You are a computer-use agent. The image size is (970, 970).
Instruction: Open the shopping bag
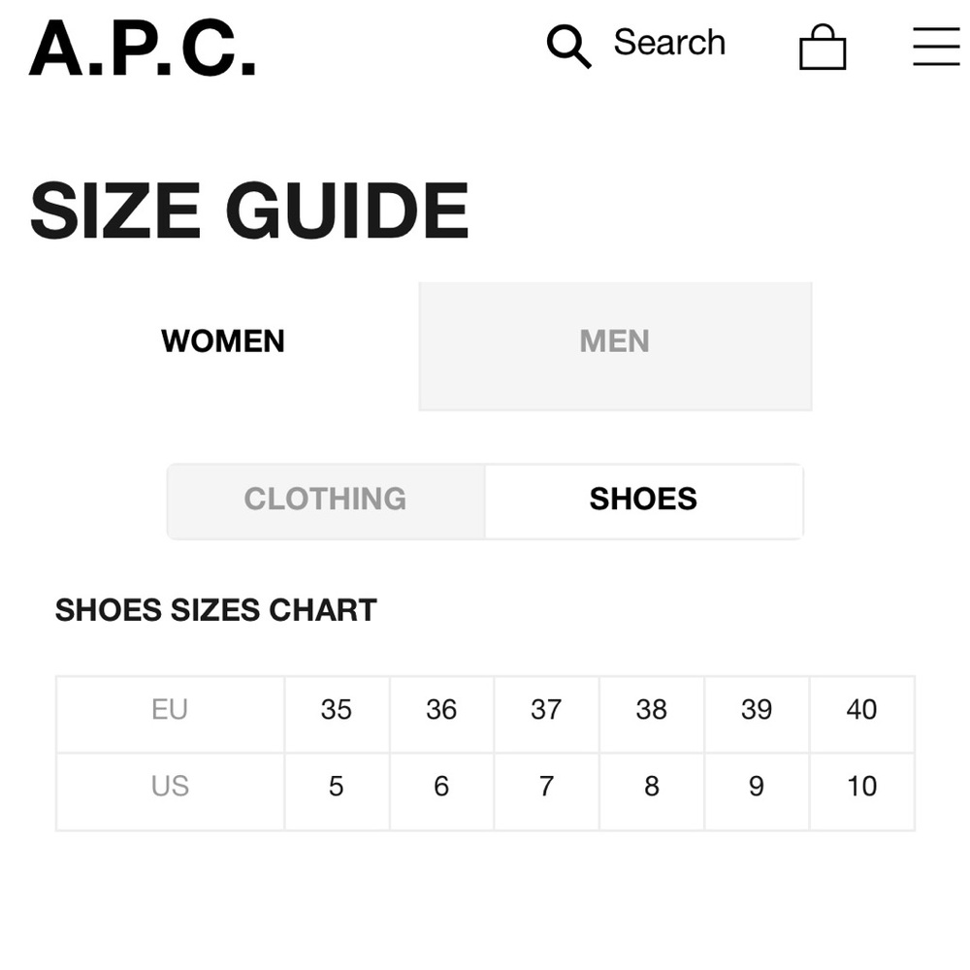[x=824, y=47]
